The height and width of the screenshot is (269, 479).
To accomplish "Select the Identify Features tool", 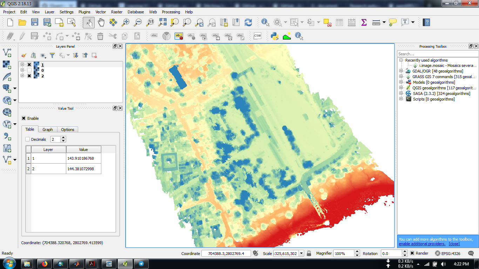I will click(265, 22).
